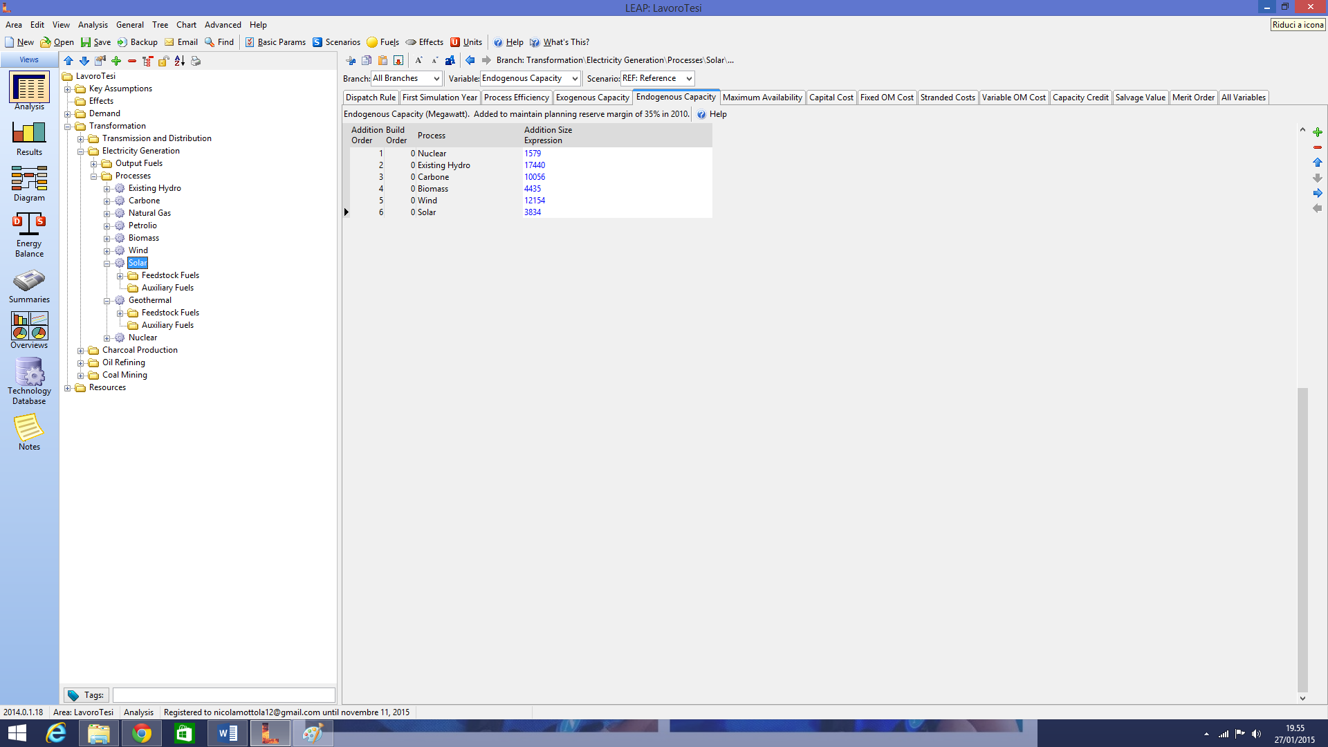The image size is (1328, 747).
Task: Open the Analysis menu
Action: click(93, 25)
